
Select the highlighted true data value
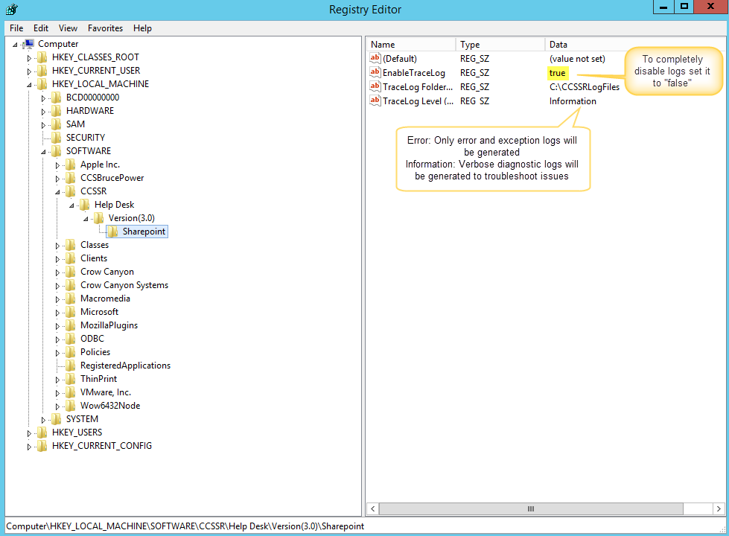557,73
